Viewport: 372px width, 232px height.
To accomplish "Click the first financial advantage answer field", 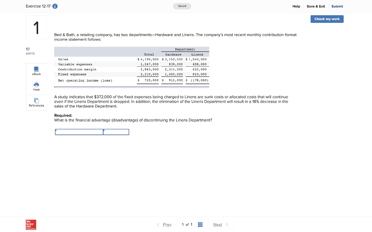I will (x=79, y=132).
